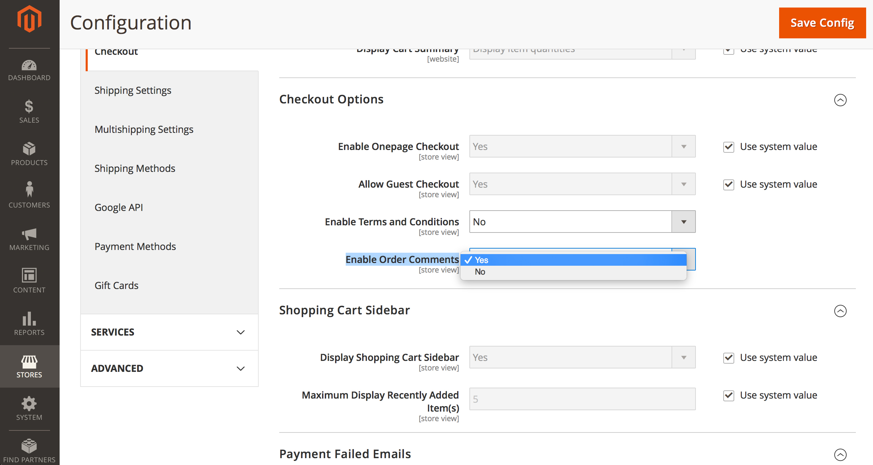
Task: Open the Reports bar chart icon
Action: click(29, 318)
